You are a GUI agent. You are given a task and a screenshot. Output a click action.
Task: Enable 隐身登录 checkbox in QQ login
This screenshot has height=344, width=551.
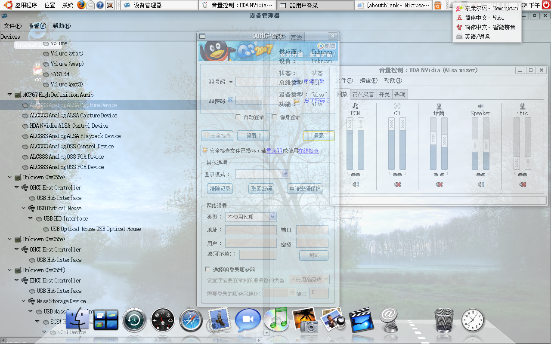pyautogui.click(x=274, y=117)
